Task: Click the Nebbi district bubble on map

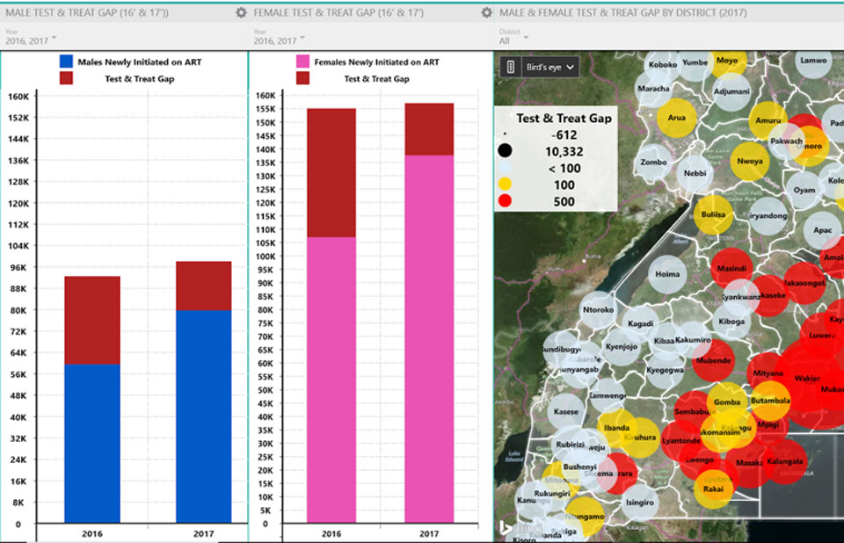Action: click(x=695, y=173)
